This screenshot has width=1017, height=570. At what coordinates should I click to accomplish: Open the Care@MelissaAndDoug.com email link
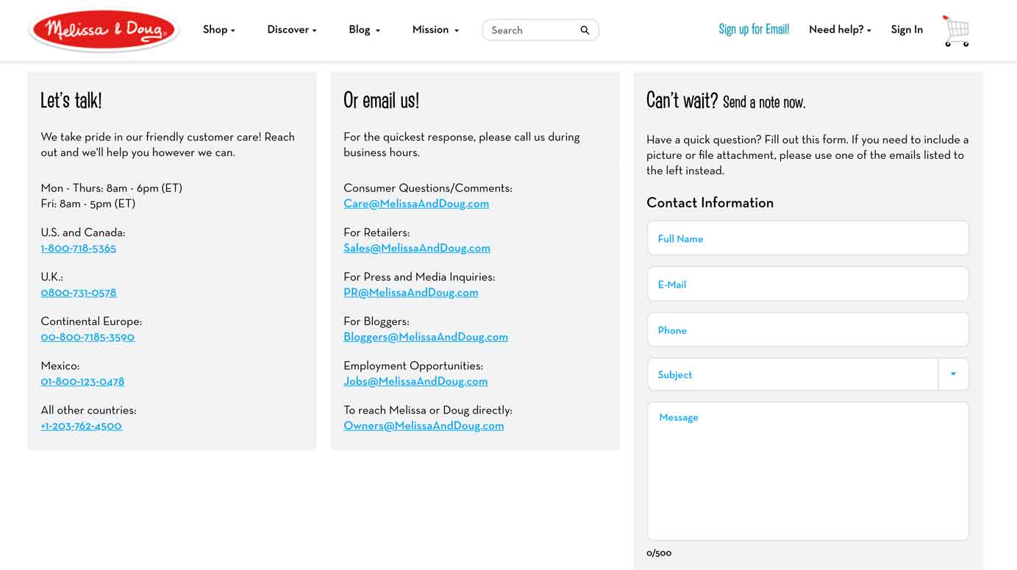tap(416, 204)
